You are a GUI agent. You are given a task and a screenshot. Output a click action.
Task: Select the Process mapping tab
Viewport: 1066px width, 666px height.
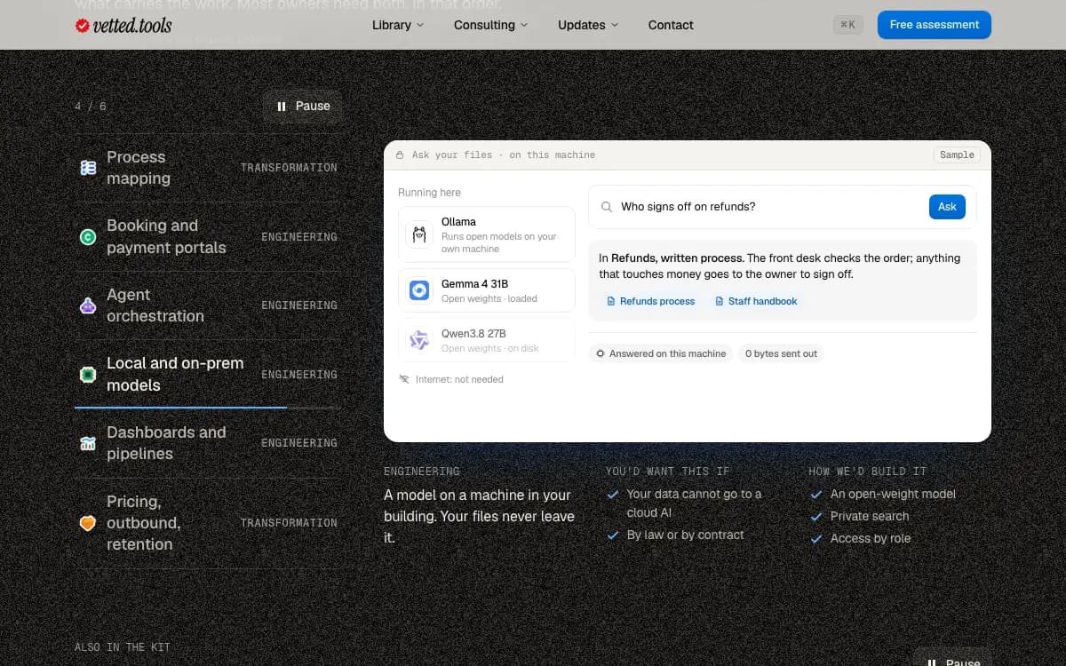click(206, 168)
